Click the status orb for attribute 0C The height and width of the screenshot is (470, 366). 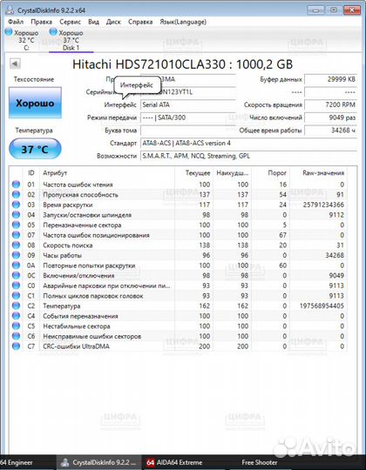16,275
